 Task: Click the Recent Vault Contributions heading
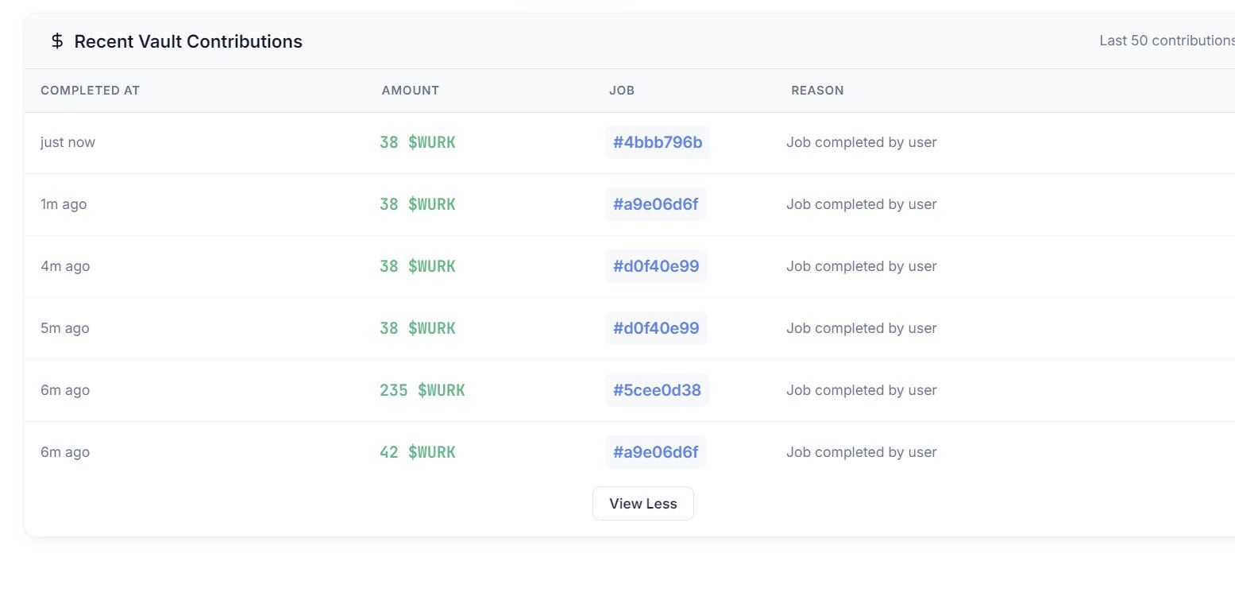pyautogui.click(x=188, y=41)
